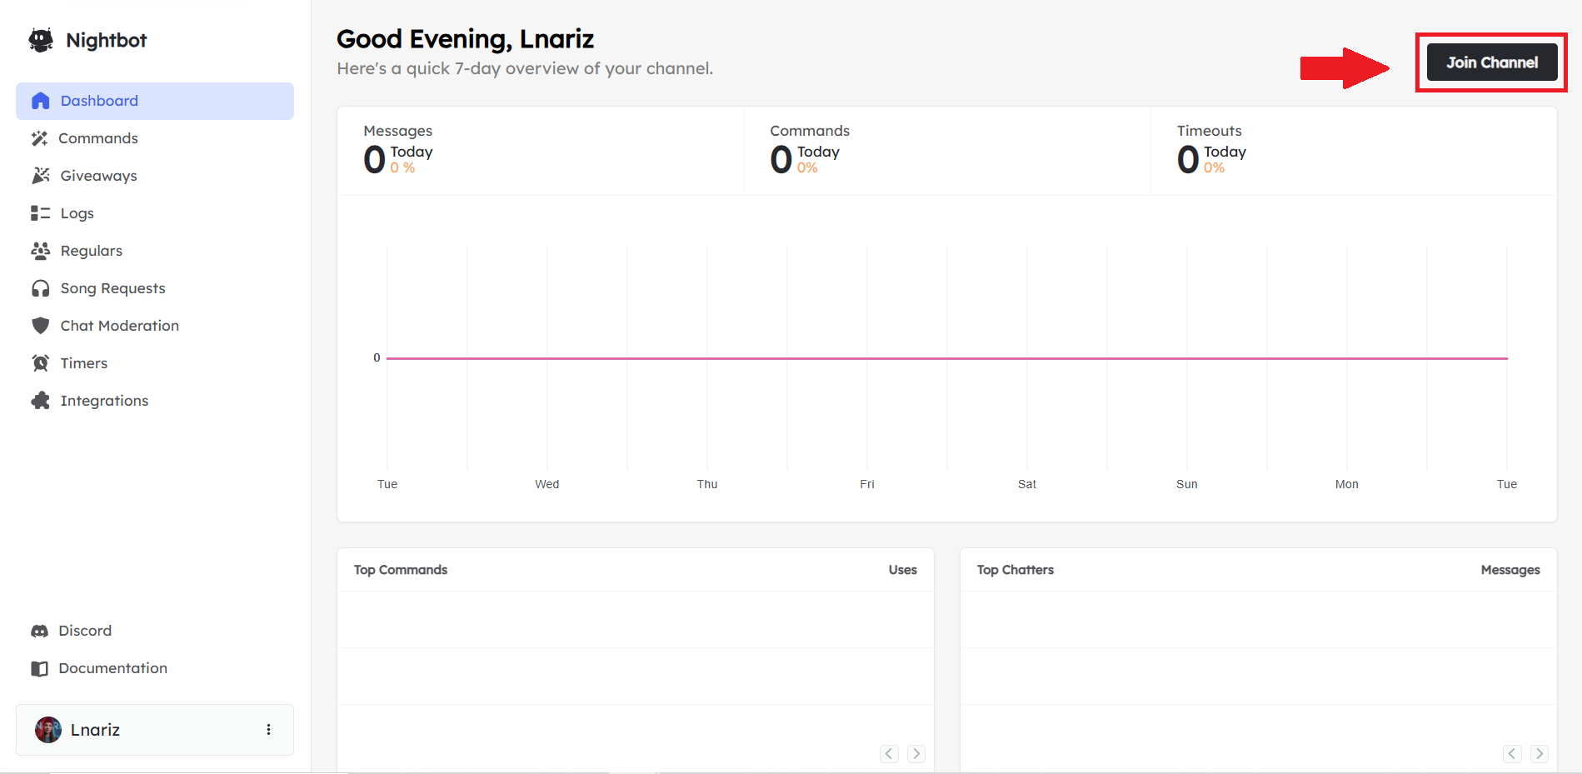The height and width of the screenshot is (774, 1582).
Task: Click the Dashboard home icon
Action: (x=40, y=101)
